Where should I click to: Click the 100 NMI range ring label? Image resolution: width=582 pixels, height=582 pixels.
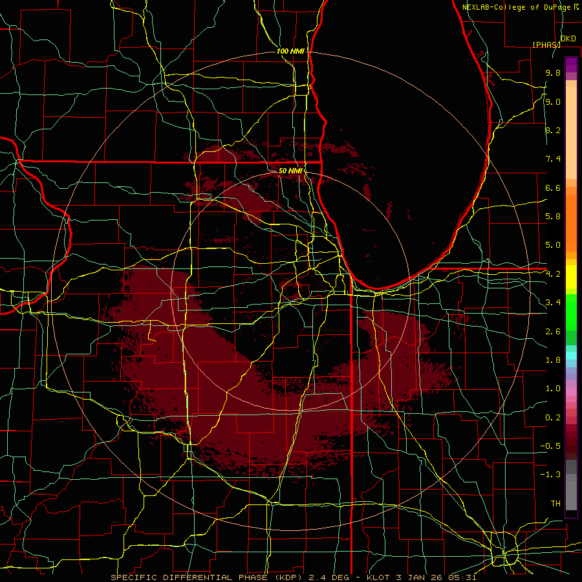(290, 51)
